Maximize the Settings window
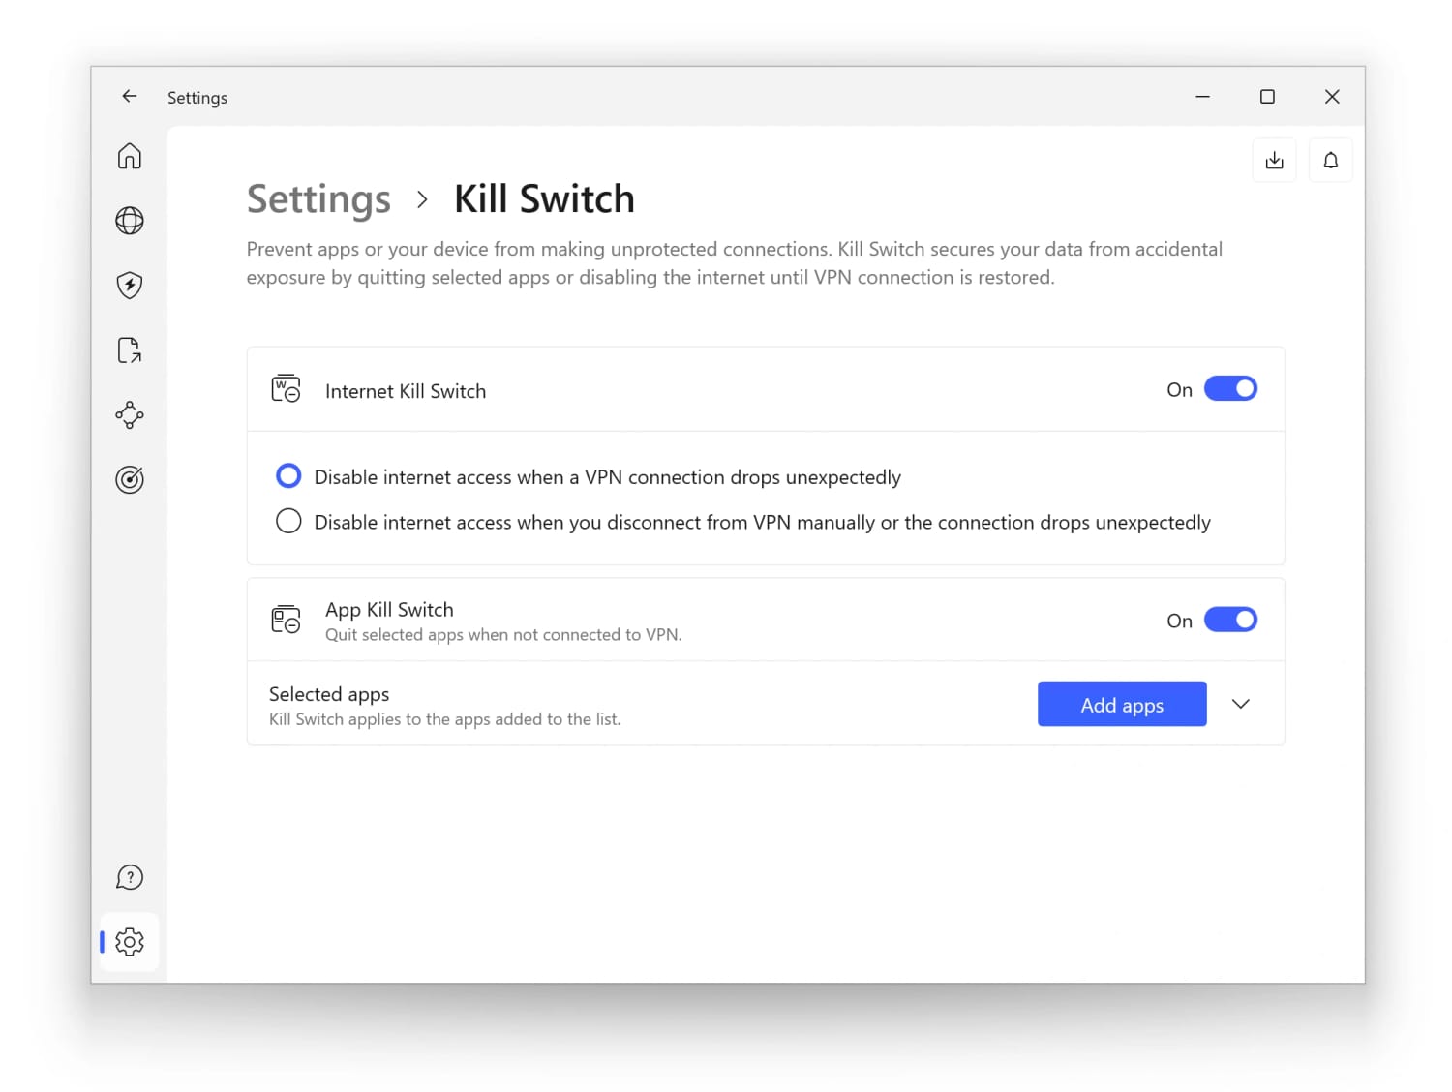Viewport: 1452px width, 1092px height. coord(1267,96)
